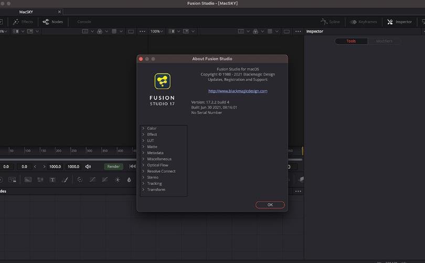Screen dimensions: 425x263
Task: Toggle the Inspector panel button
Action: (399, 22)
